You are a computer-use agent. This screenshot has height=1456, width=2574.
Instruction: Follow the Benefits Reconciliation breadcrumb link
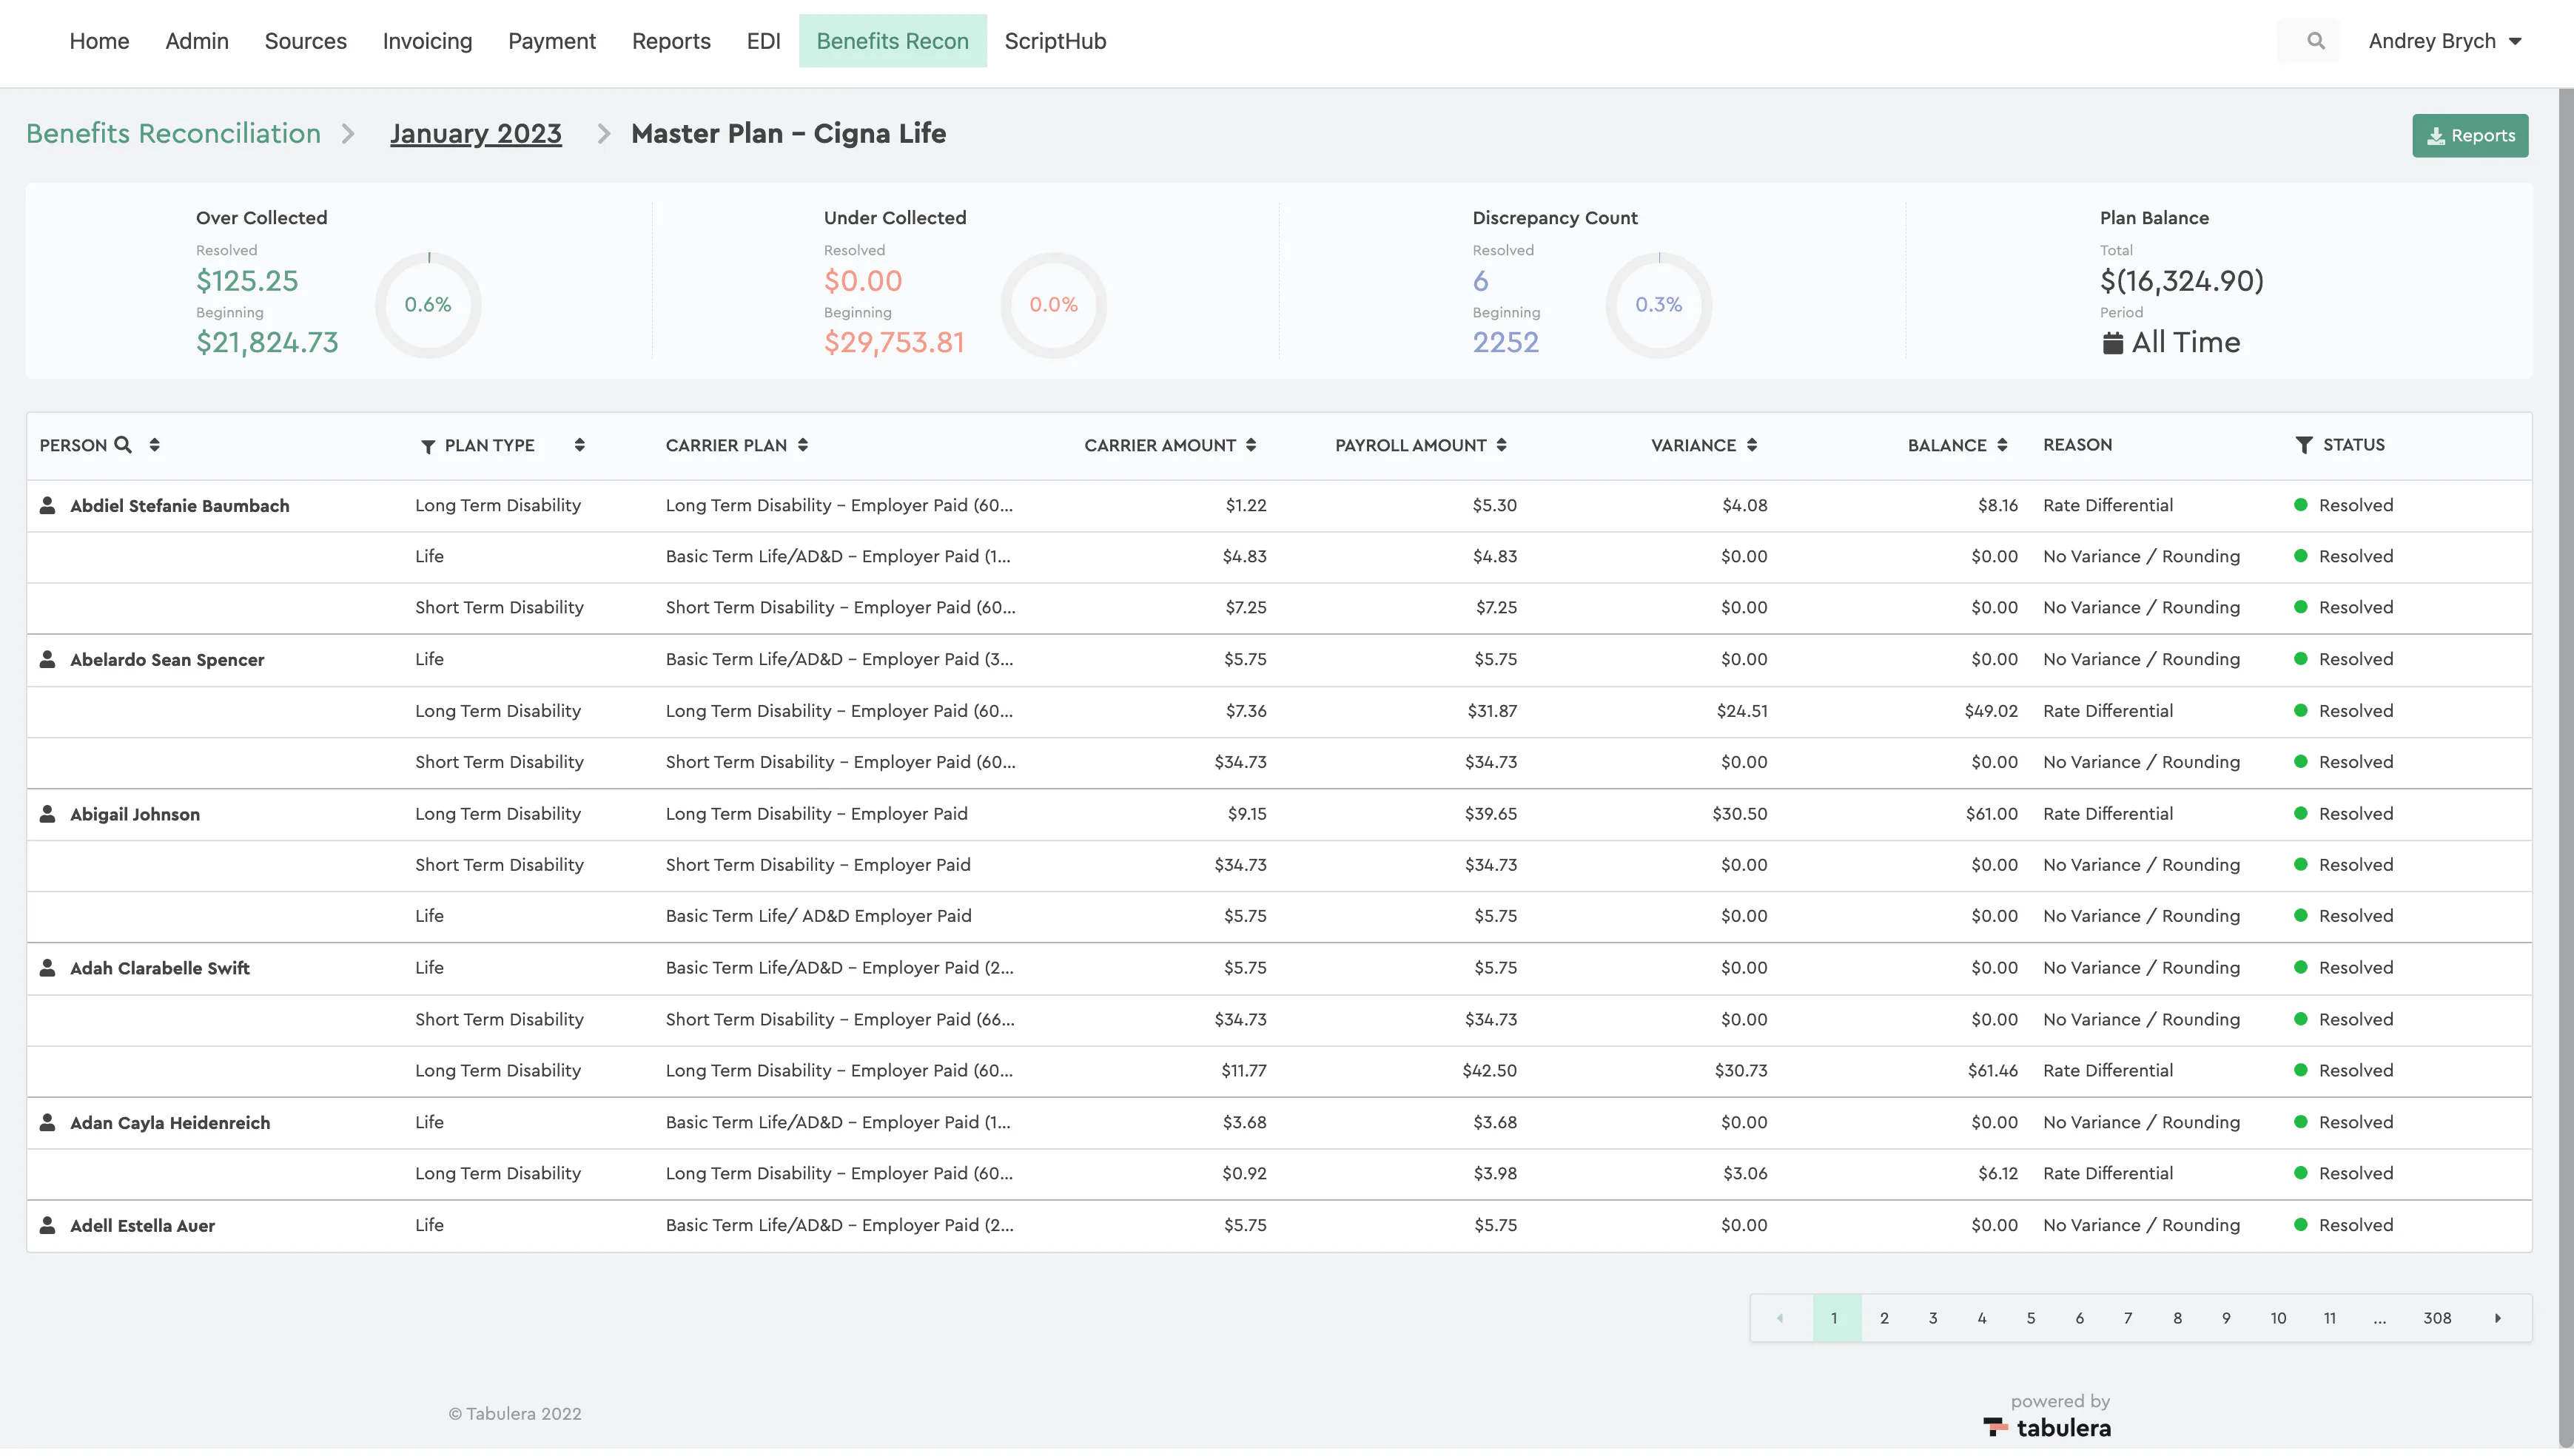(173, 133)
